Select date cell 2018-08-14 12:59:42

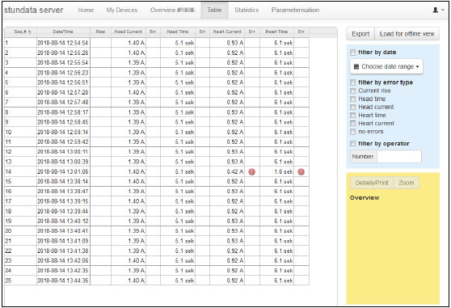coord(63,141)
